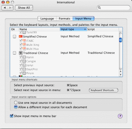The height and width of the screenshot is (129, 132).
Task: Open Keyboard Shortcuts... dialog
Action: [103, 90]
